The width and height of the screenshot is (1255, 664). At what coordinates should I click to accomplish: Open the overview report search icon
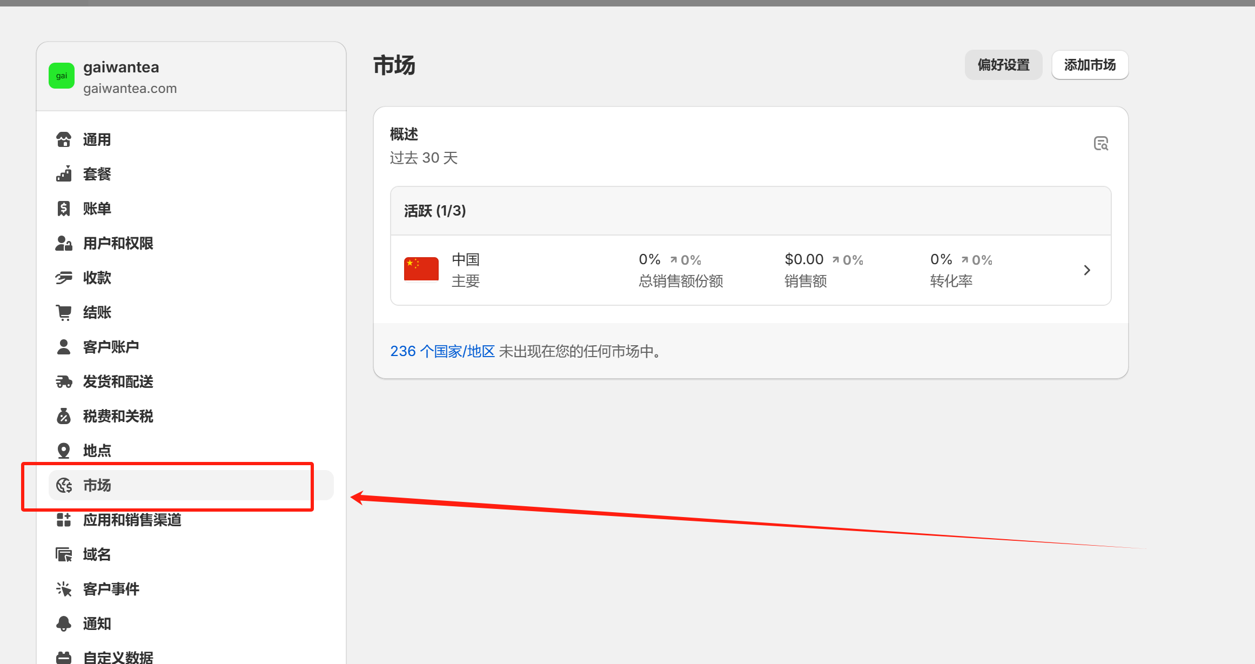(x=1100, y=144)
